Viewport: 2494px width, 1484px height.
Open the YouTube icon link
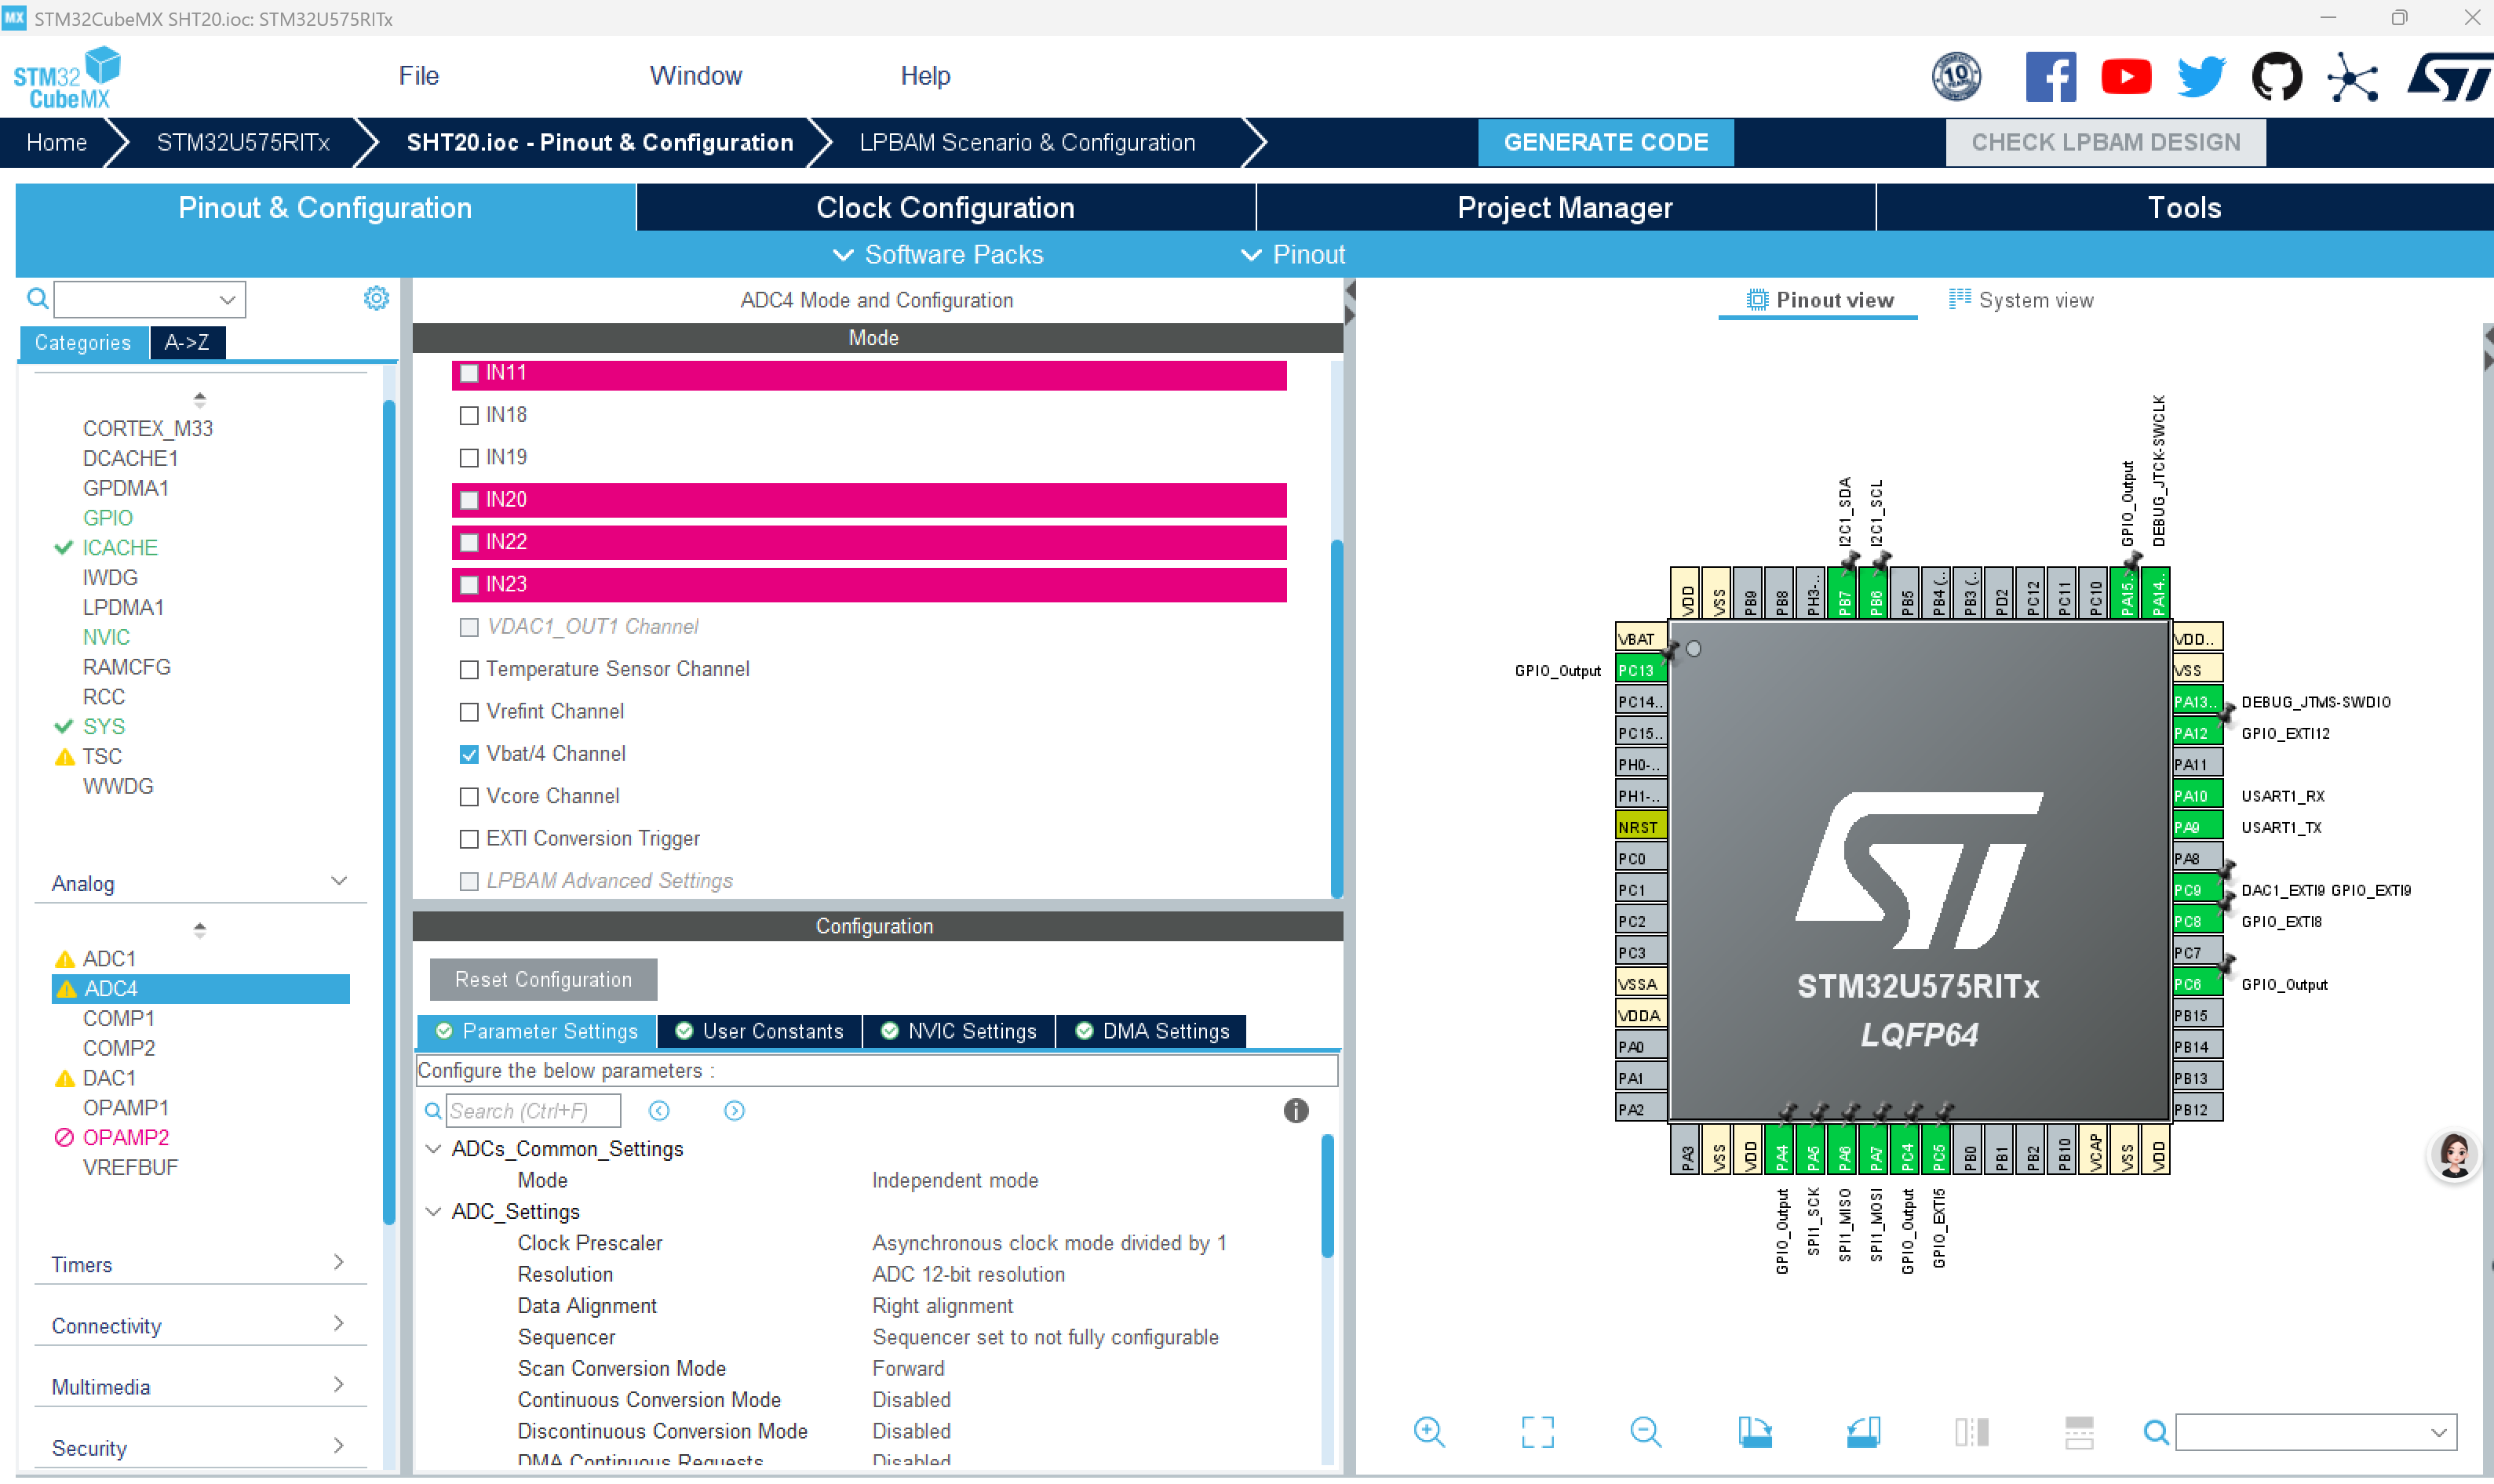pos(2125,77)
